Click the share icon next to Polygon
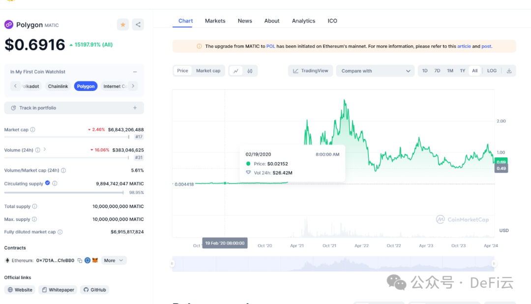 (x=138, y=25)
